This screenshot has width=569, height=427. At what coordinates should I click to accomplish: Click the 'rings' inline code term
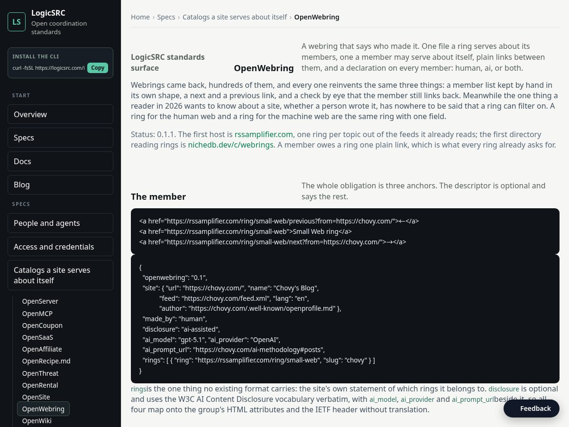pyautogui.click(x=138, y=389)
